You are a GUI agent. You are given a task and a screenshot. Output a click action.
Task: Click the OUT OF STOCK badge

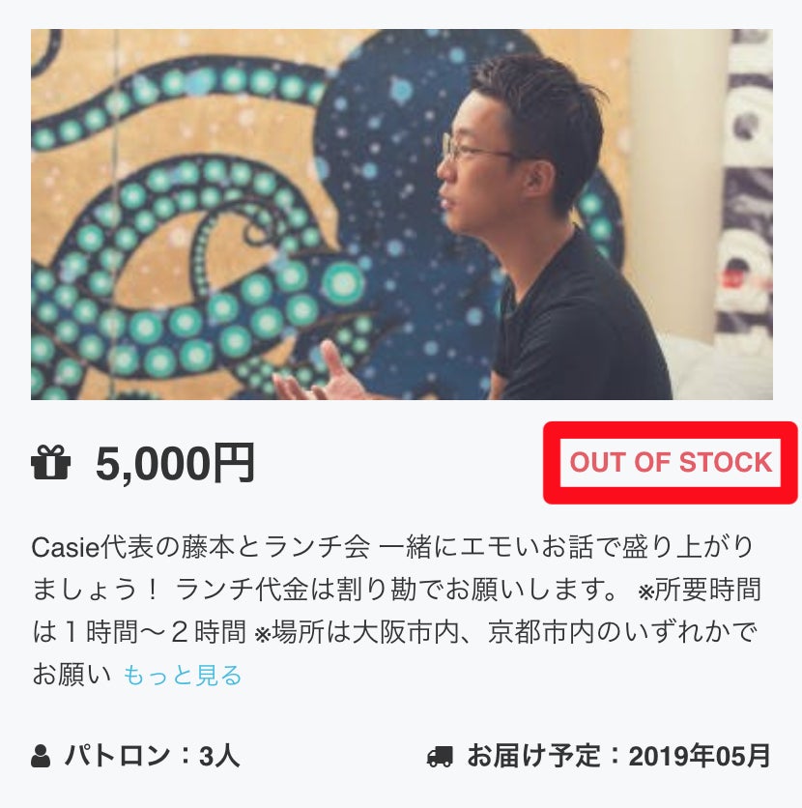click(671, 462)
